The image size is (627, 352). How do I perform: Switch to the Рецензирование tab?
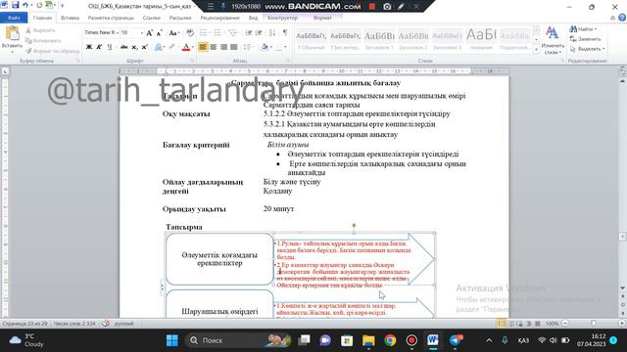click(219, 18)
